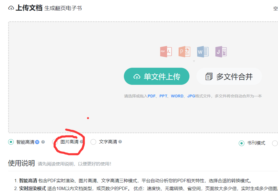
Task: Click the blue badge next to 智能高清
Action: (37, 142)
